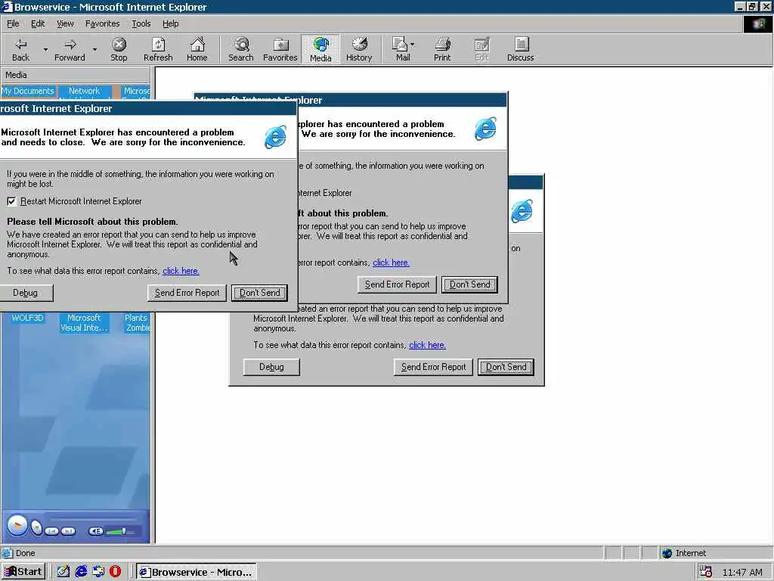The height and width of the screenshot is (581, 774).
Task: Go Back using the toolbar arrow
Action: 20,49
